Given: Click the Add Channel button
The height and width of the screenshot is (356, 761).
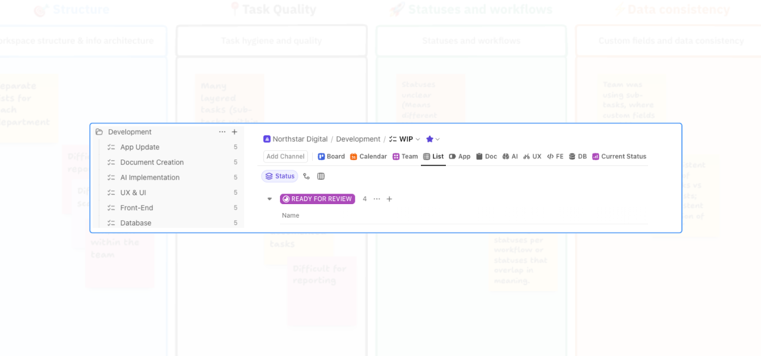Looking at the screenshot, I should click(x=285, y=156).
